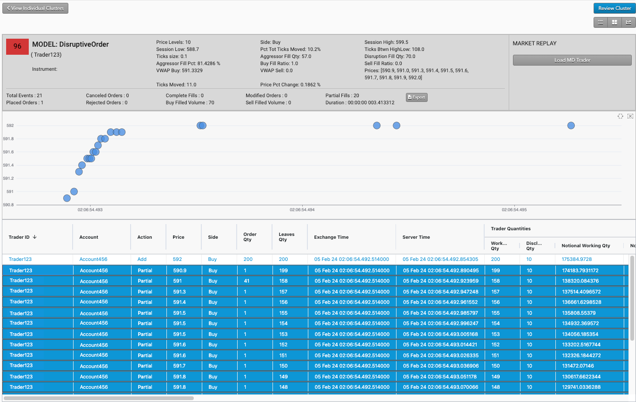This screenshot has height=402, width=636.
Task: Click the horizontal scrollbar at table bottom
Action: click(99, 398)
